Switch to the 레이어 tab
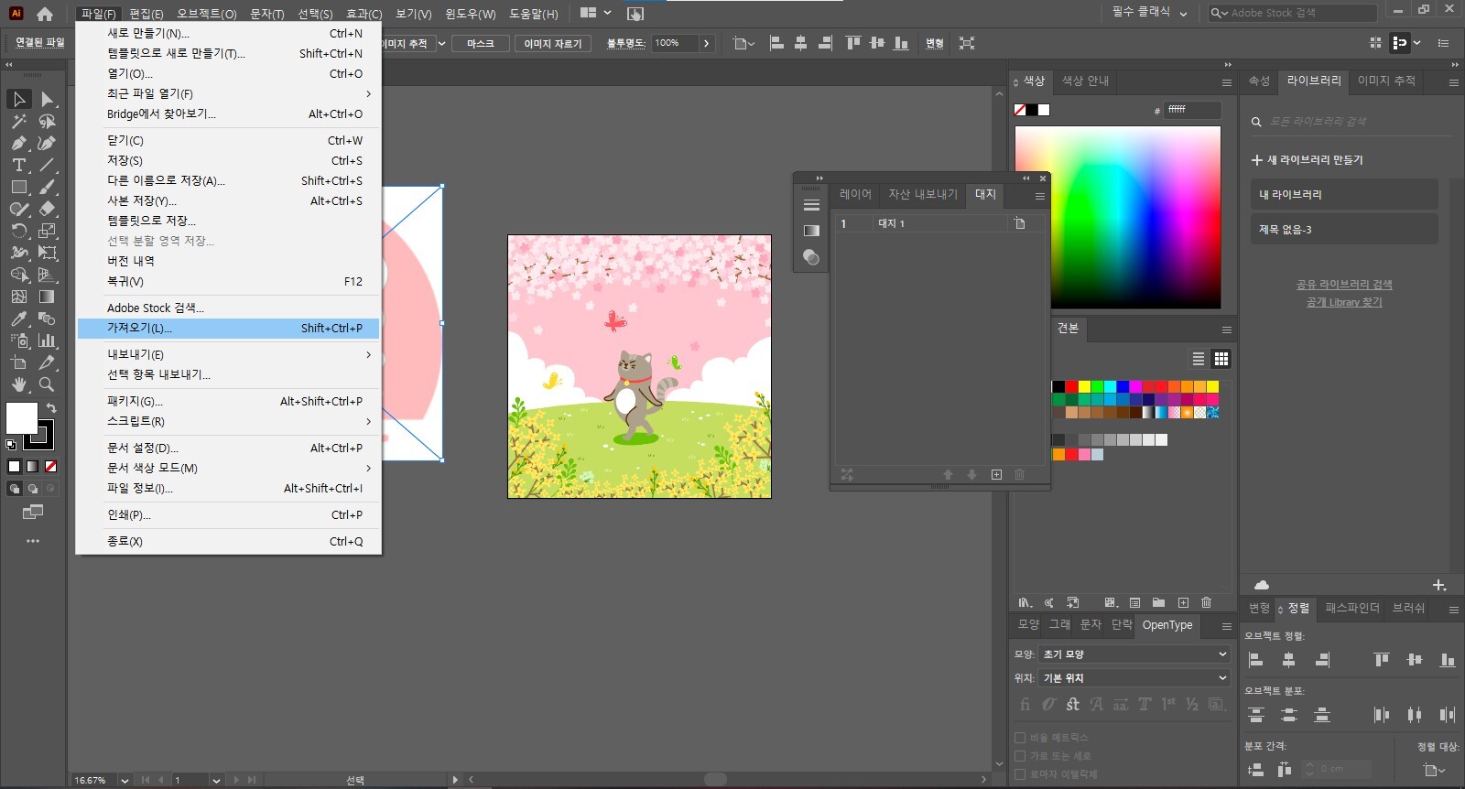 [x=855, y=194]
